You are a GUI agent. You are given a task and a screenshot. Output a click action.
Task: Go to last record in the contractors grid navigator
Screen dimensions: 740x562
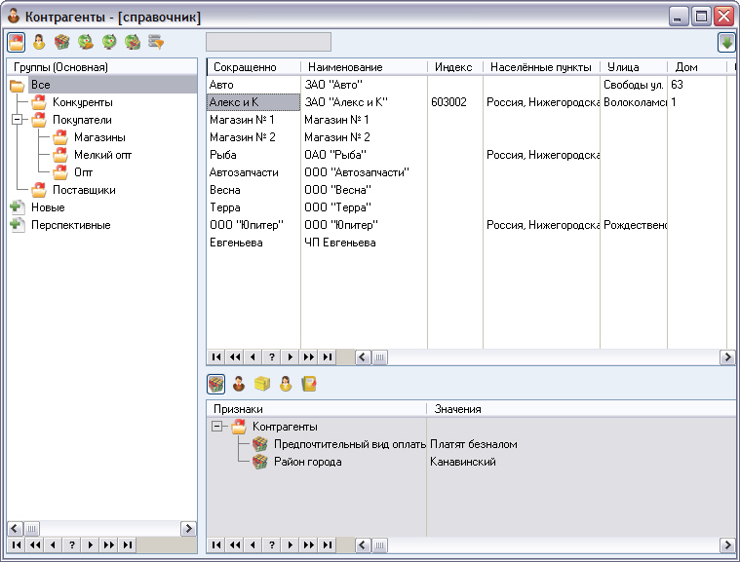(327, 357)
